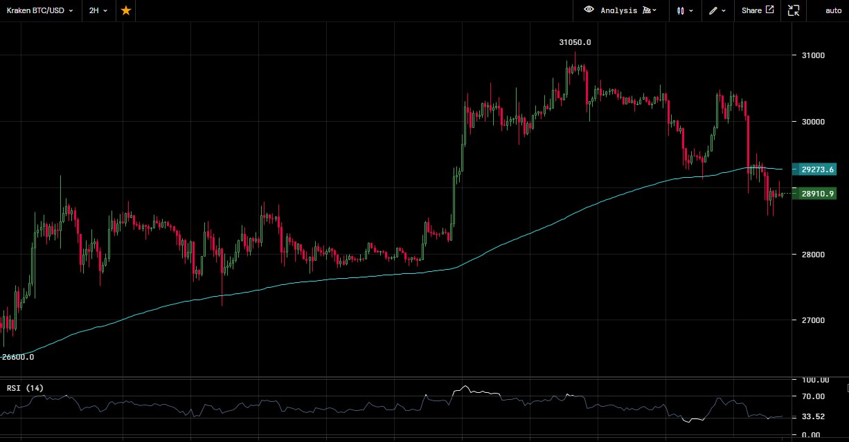Click the 26600.0 low price label
This screenshot has height=442, width=849.
point(18,358)
